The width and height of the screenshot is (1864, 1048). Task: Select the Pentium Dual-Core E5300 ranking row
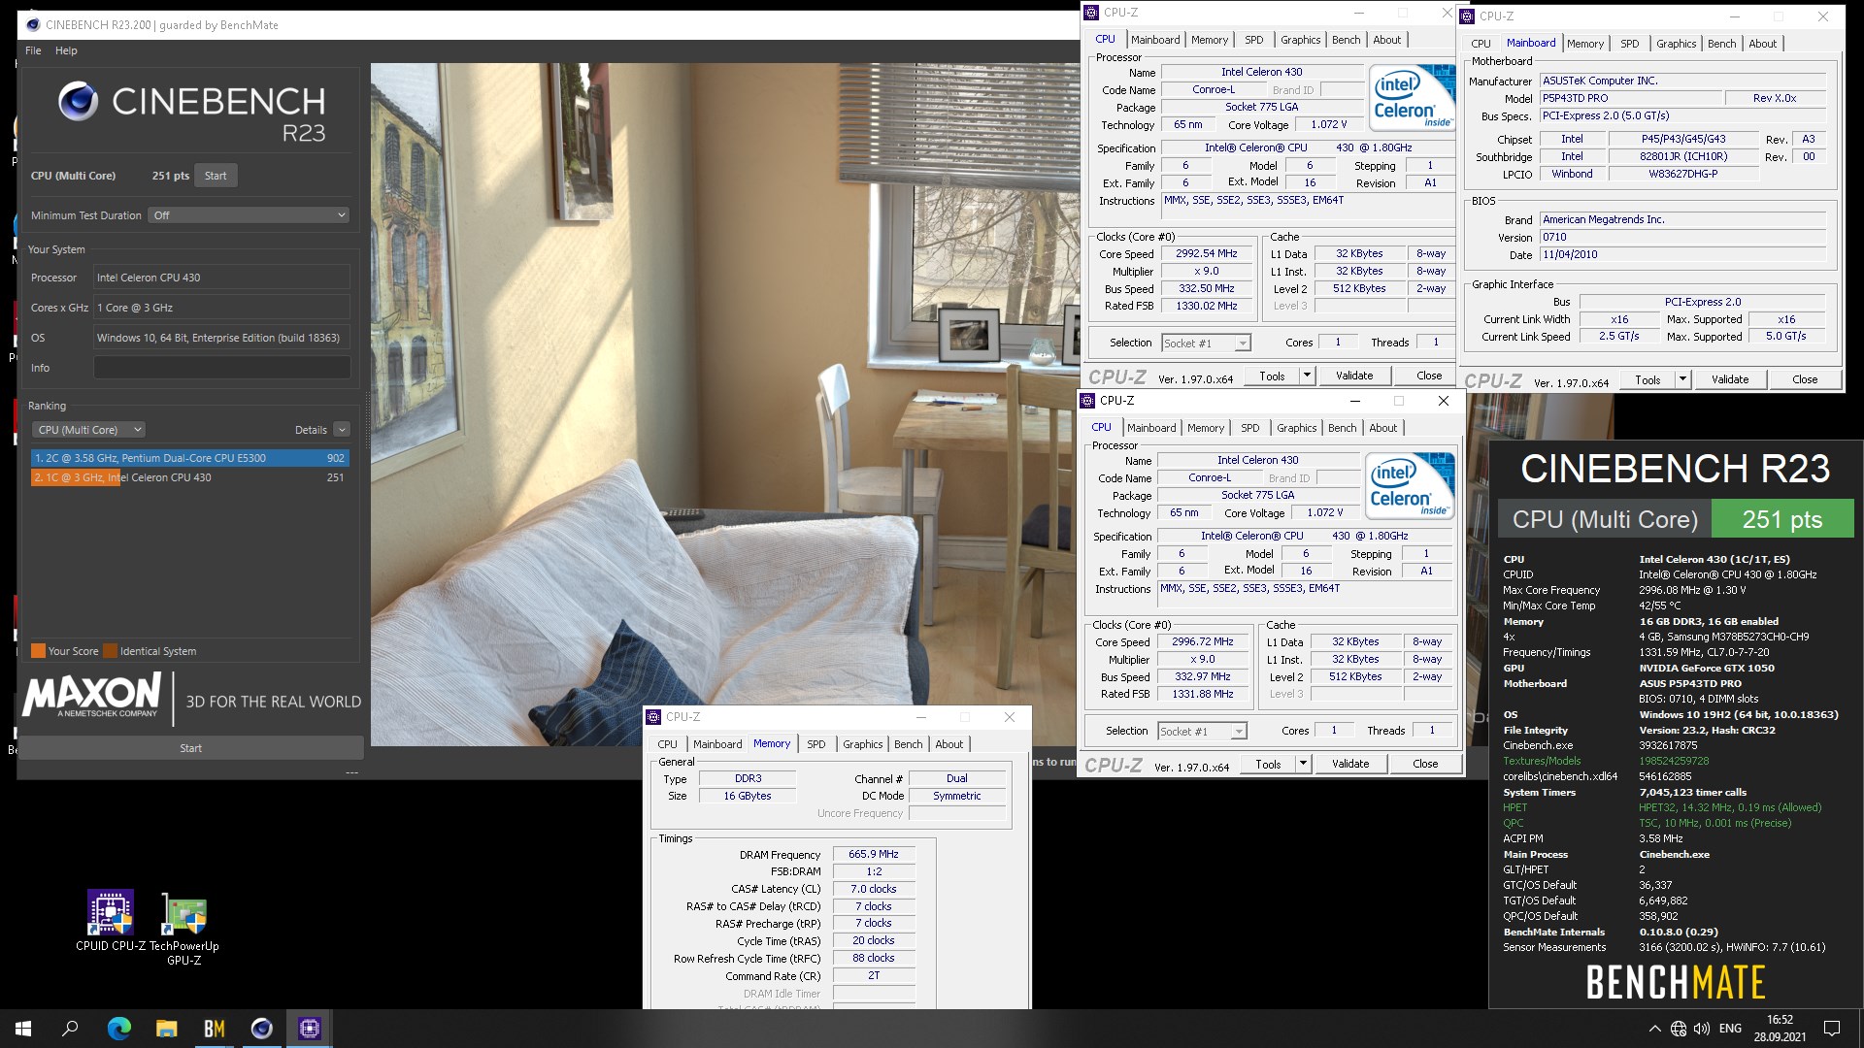[190, 458]
